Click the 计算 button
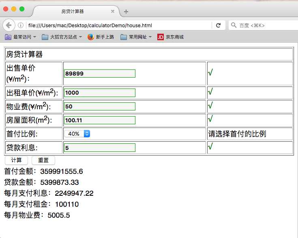Viewport: 298px width, 238px height. click(16, 160)
